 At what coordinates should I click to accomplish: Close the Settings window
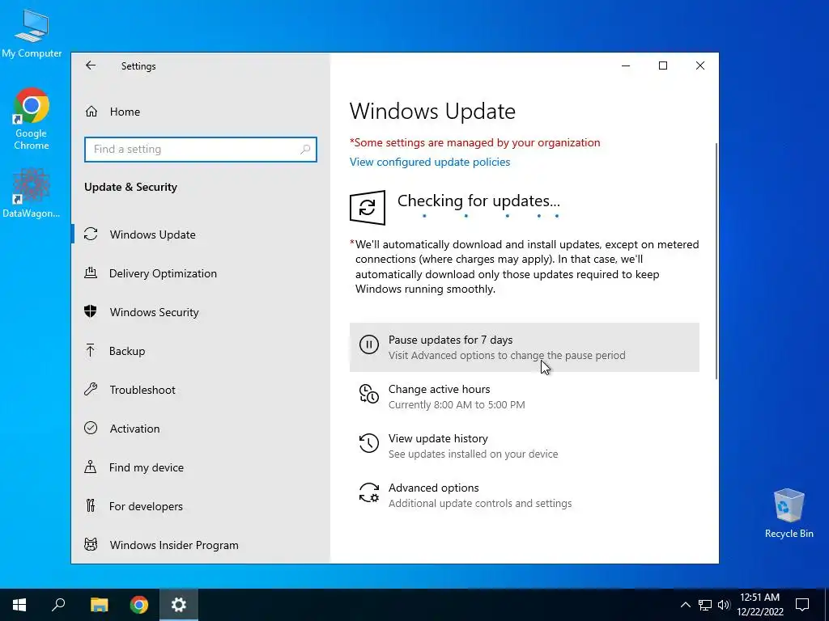point(700,65)
